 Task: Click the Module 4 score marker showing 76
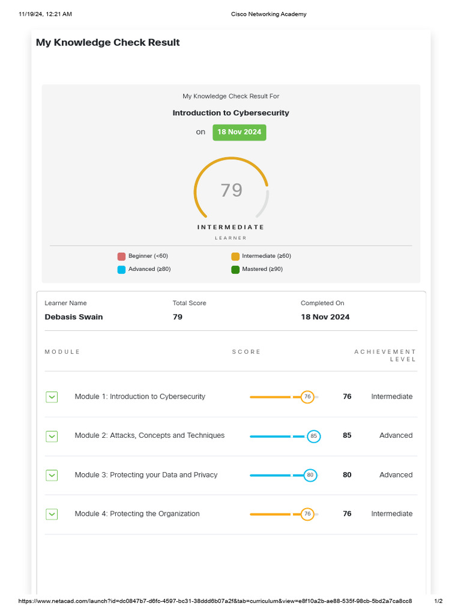click(x=307, y=514)
